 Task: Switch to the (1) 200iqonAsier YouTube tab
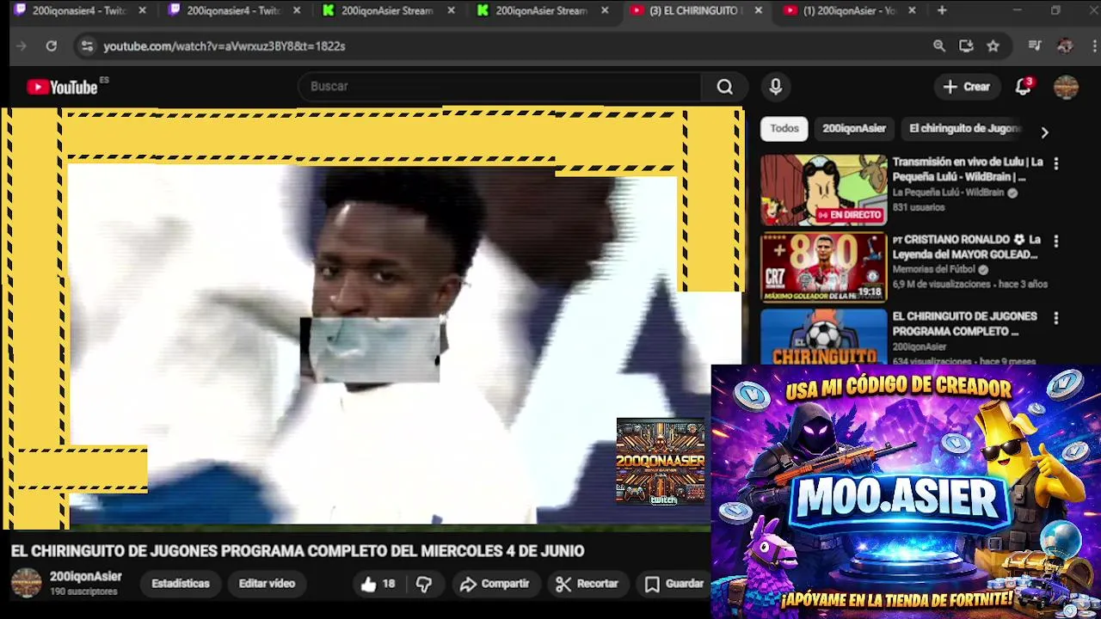[x=847, y=11]
